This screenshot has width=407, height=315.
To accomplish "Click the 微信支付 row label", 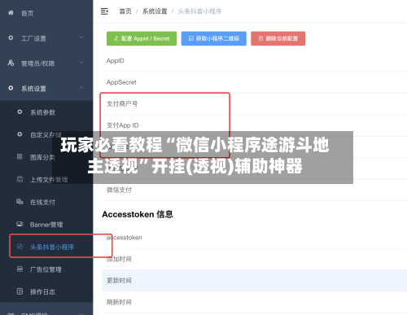I will [119, 190].
